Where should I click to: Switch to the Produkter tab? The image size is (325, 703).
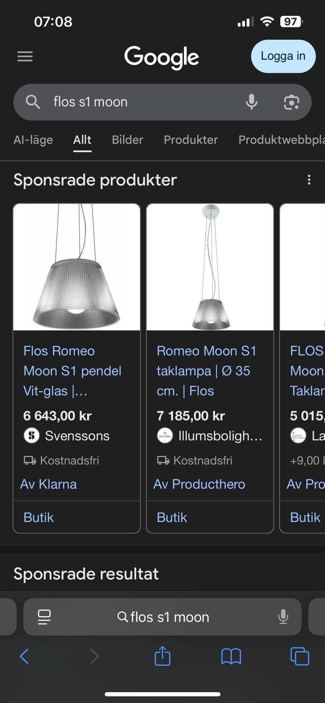[x=191, y=140]
